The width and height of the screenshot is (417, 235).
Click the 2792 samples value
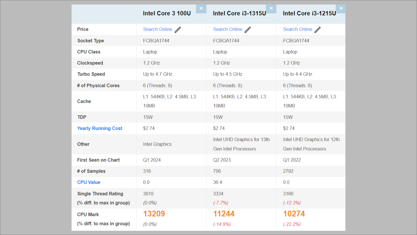[x=288, y=171]
